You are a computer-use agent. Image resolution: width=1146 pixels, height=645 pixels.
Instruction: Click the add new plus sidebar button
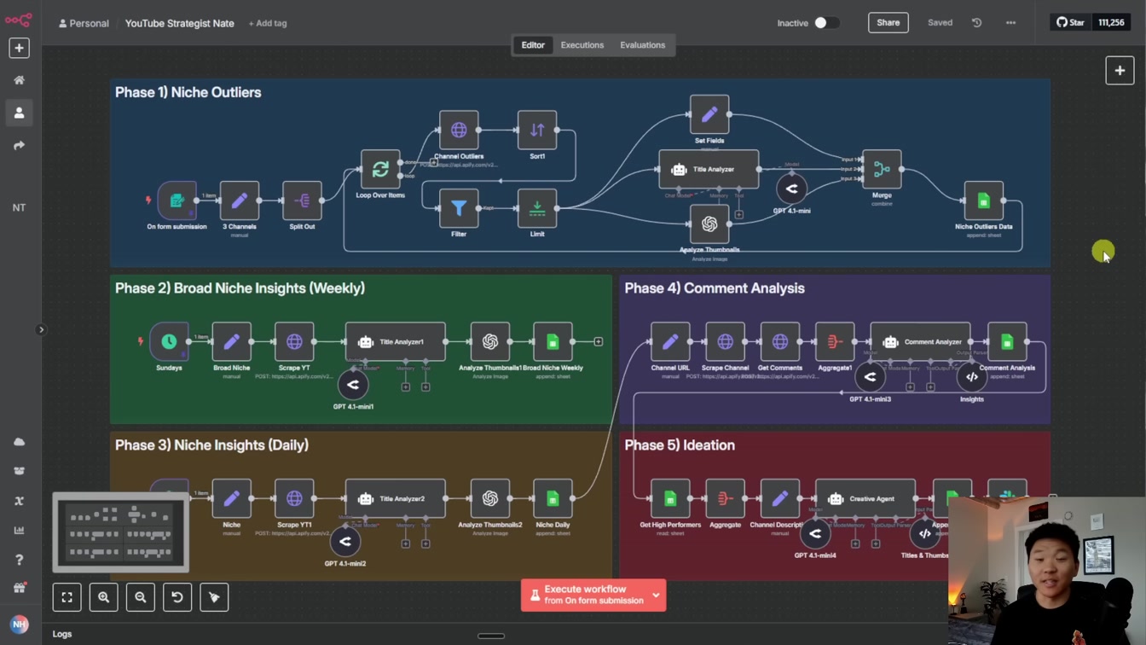coord(19,48)
